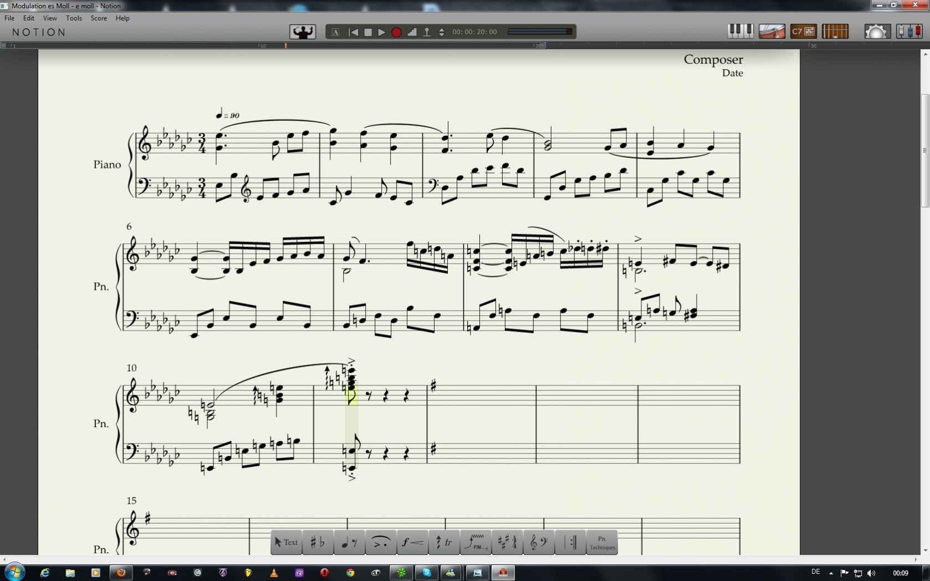Click the Composer text on score
The height and width of the screenshot is (581, 930).
pos(713,60)
